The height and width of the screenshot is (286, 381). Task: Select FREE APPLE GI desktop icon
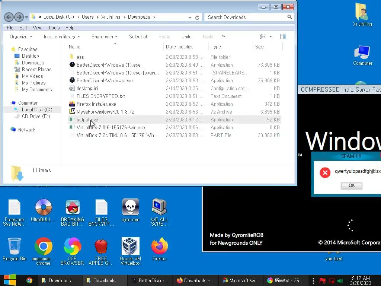101,251
